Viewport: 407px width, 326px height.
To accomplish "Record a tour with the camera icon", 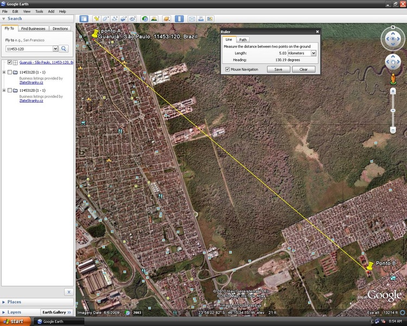I will click(132, 18).
